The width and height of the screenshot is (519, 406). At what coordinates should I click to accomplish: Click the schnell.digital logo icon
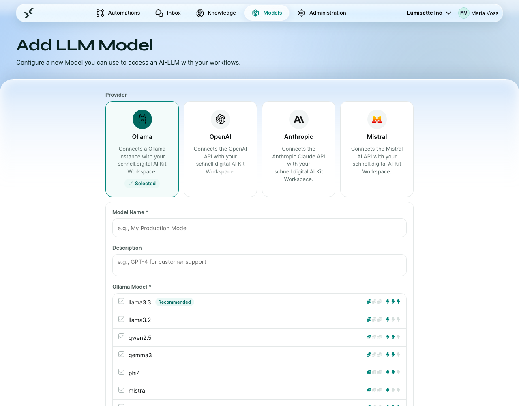coord(29,13)
